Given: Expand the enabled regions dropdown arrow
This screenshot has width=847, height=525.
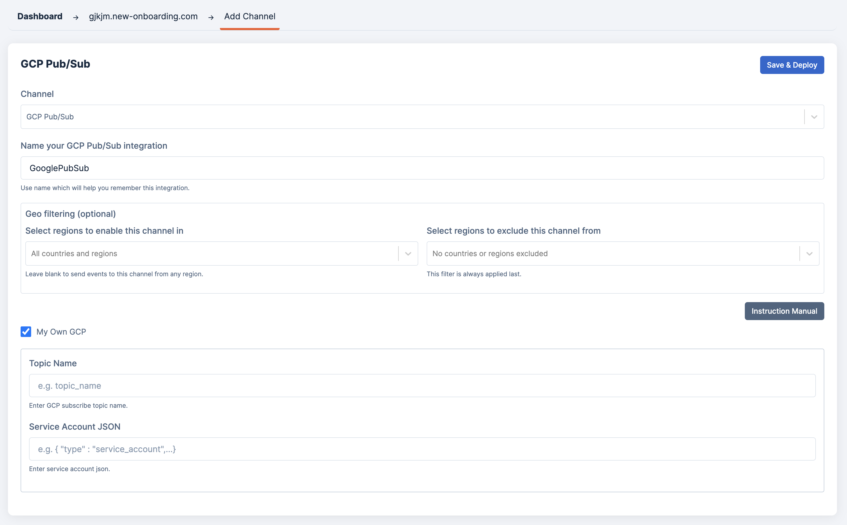Looking at the screenshot, I should pos(408,254).
